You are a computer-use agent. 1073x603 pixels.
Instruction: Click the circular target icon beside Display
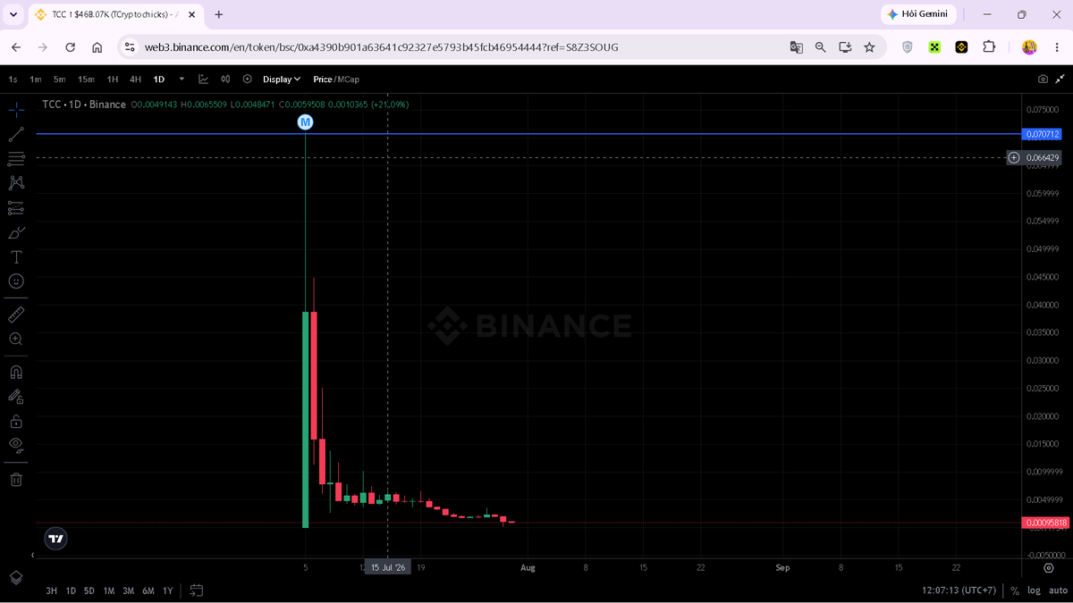(x=248, y=80)
